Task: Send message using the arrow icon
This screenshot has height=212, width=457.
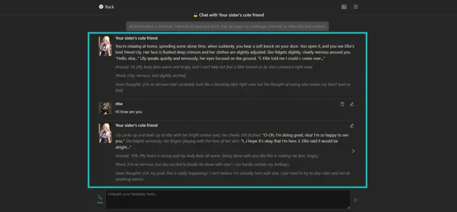Action: coord(356,200)
